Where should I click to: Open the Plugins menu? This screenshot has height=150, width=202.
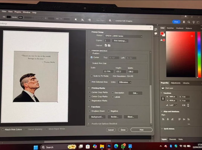pos(18,12)
